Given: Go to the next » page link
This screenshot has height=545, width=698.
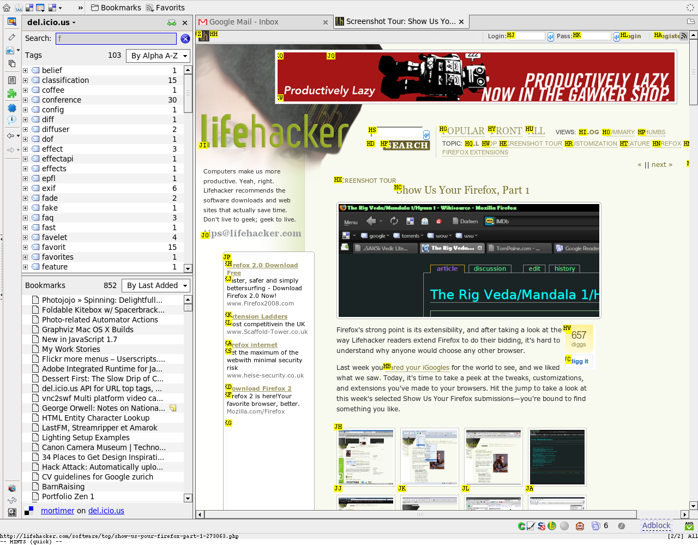Looking at the screenshot, I should coord(662,165).
